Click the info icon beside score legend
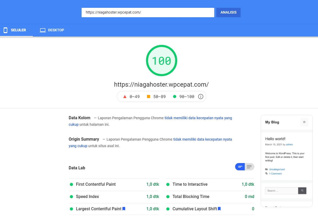318x216 pixels. (201, 97)
